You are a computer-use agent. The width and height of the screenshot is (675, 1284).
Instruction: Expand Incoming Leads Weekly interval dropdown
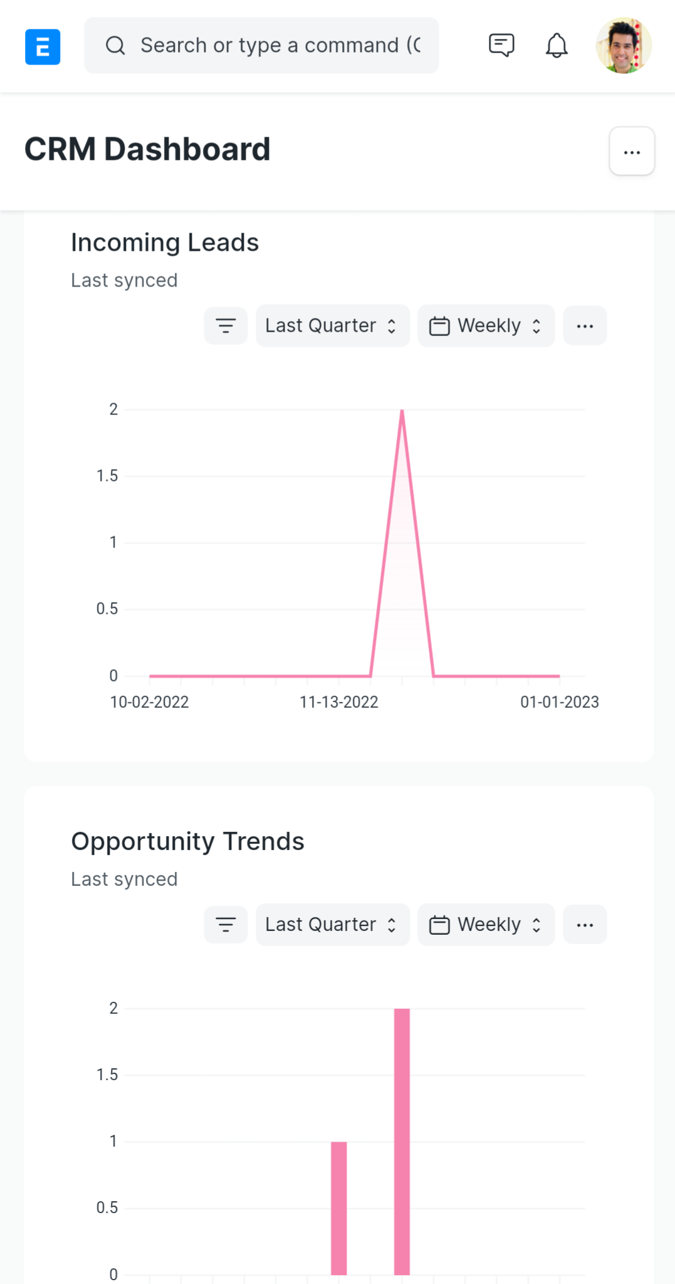tap(486, 325)
